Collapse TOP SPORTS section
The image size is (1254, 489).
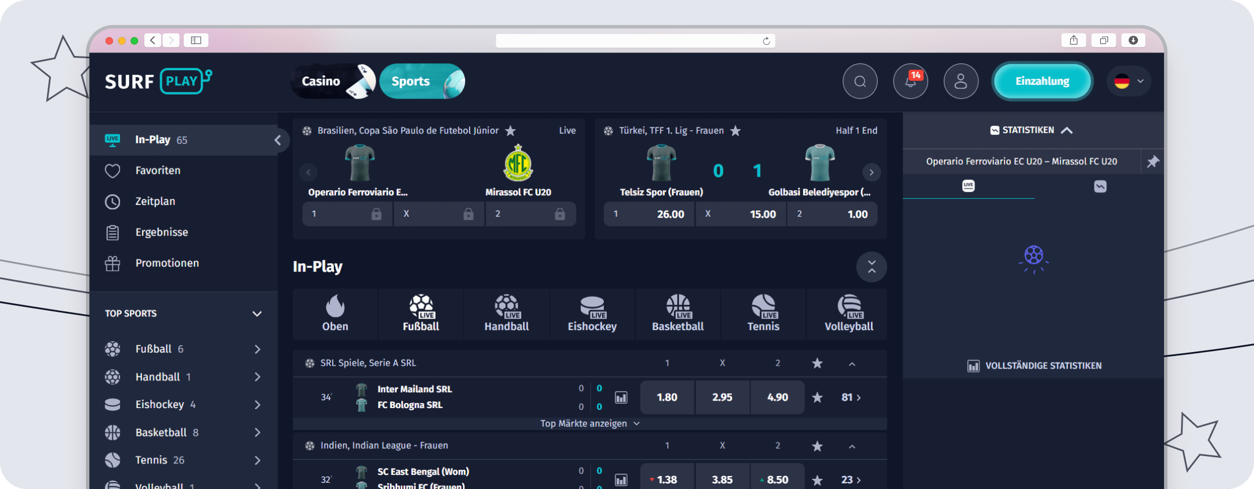pyautogui.click(x=257, y=314)
